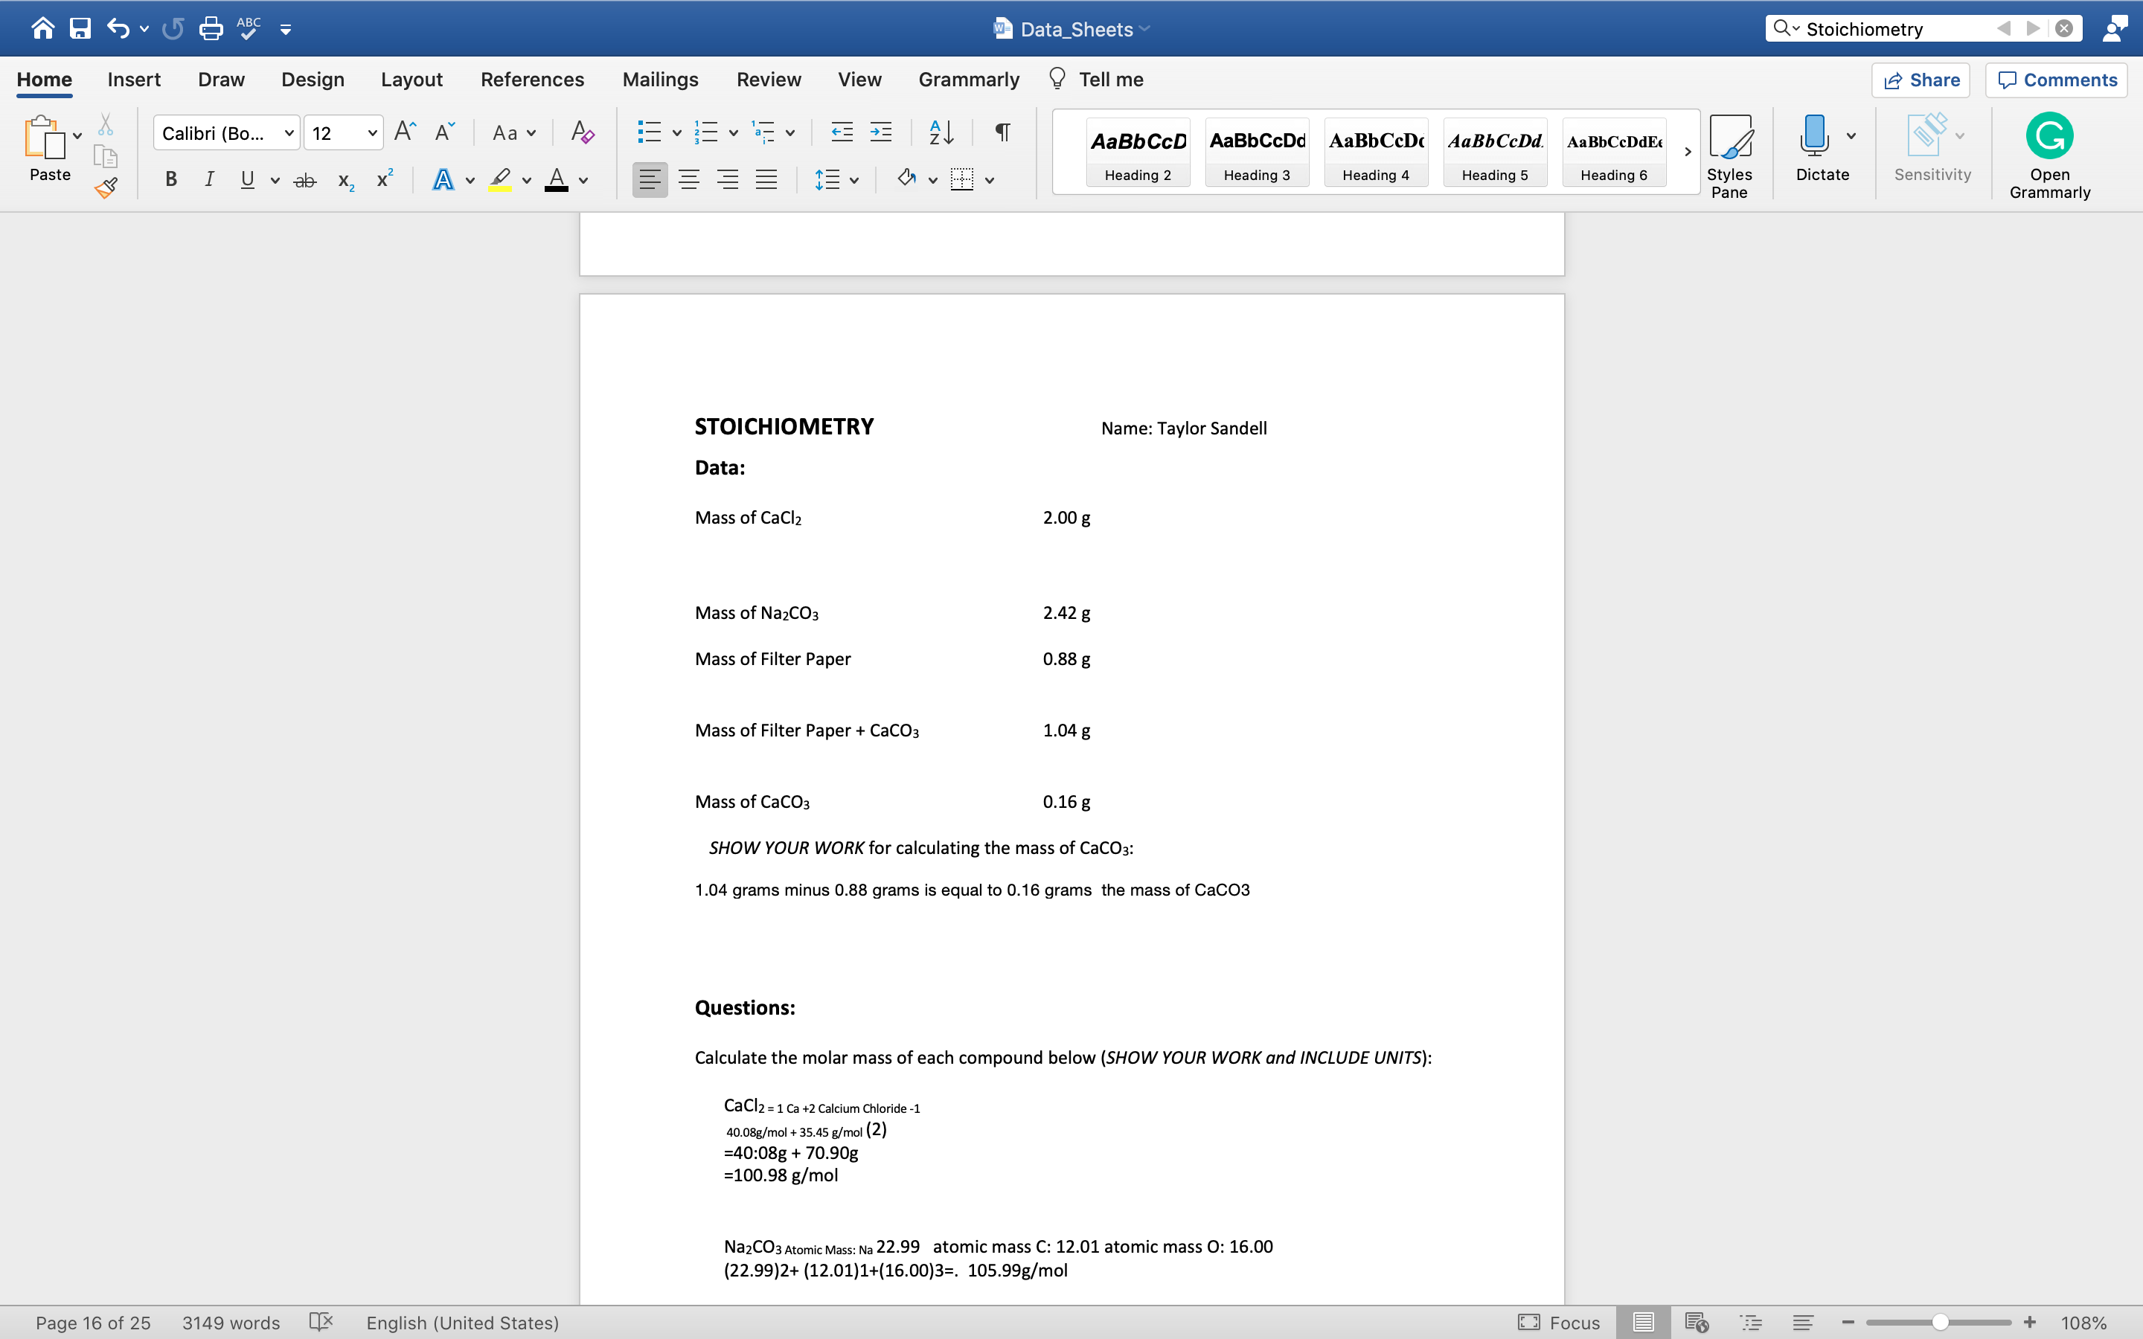Click the Share button
Screen dimensions: 2143x1339
[x=1921, y=80]
